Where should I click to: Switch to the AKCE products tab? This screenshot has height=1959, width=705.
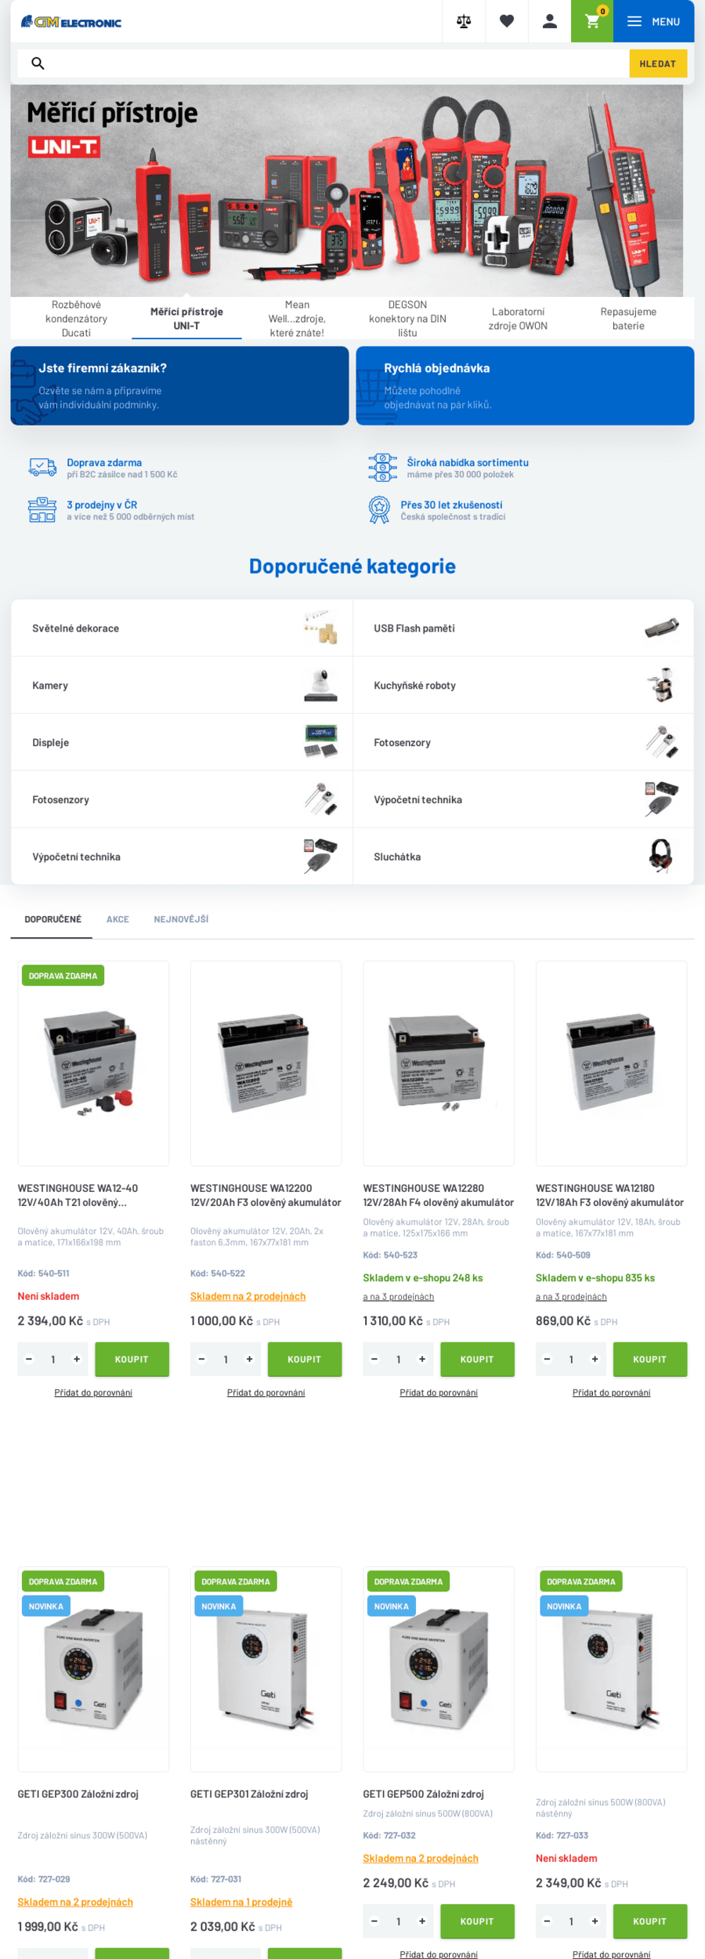coord(117,919)
